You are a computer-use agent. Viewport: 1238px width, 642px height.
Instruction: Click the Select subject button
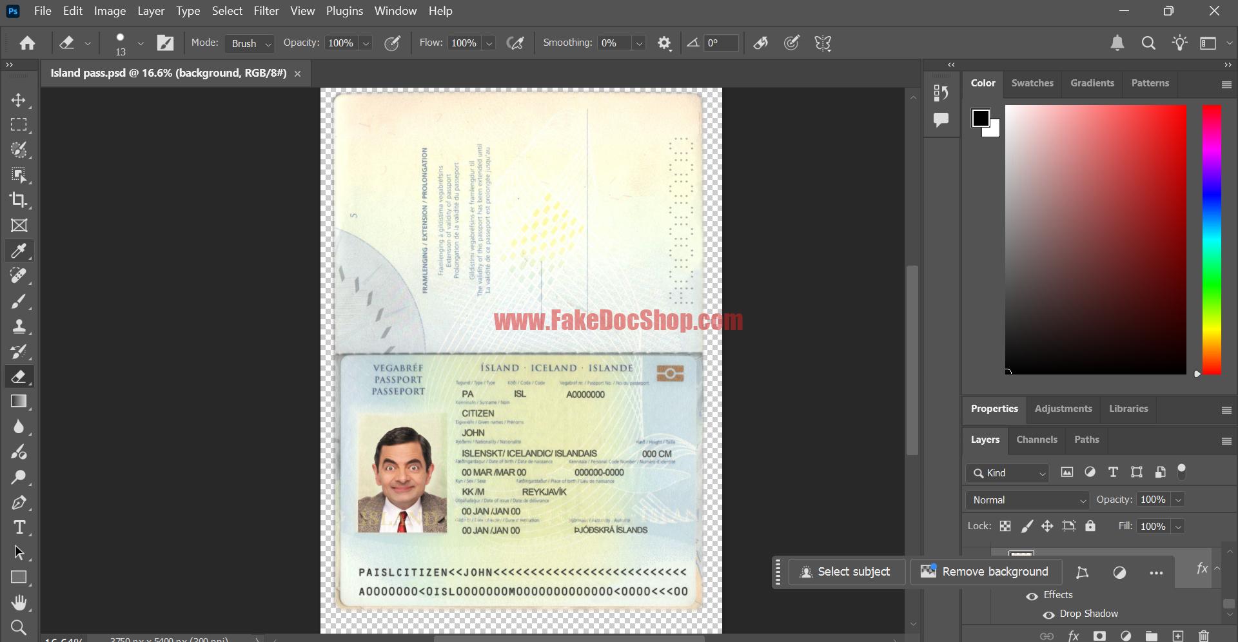coord(847,572)
